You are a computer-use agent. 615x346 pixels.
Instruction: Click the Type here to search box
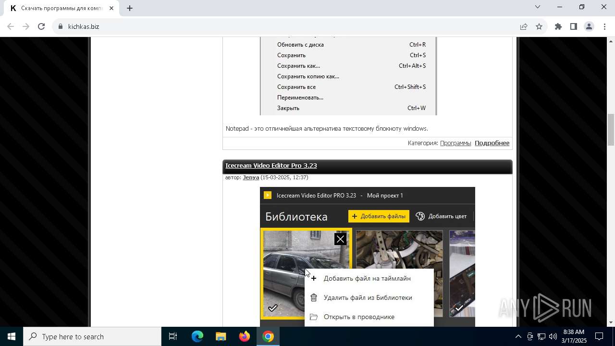pyautogui.click(x=92, y=336)
